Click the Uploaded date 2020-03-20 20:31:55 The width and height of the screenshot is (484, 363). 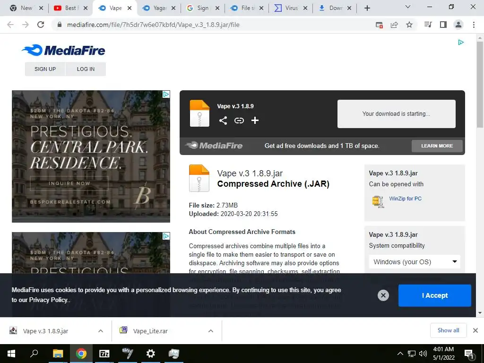click(x=249, y=214)
